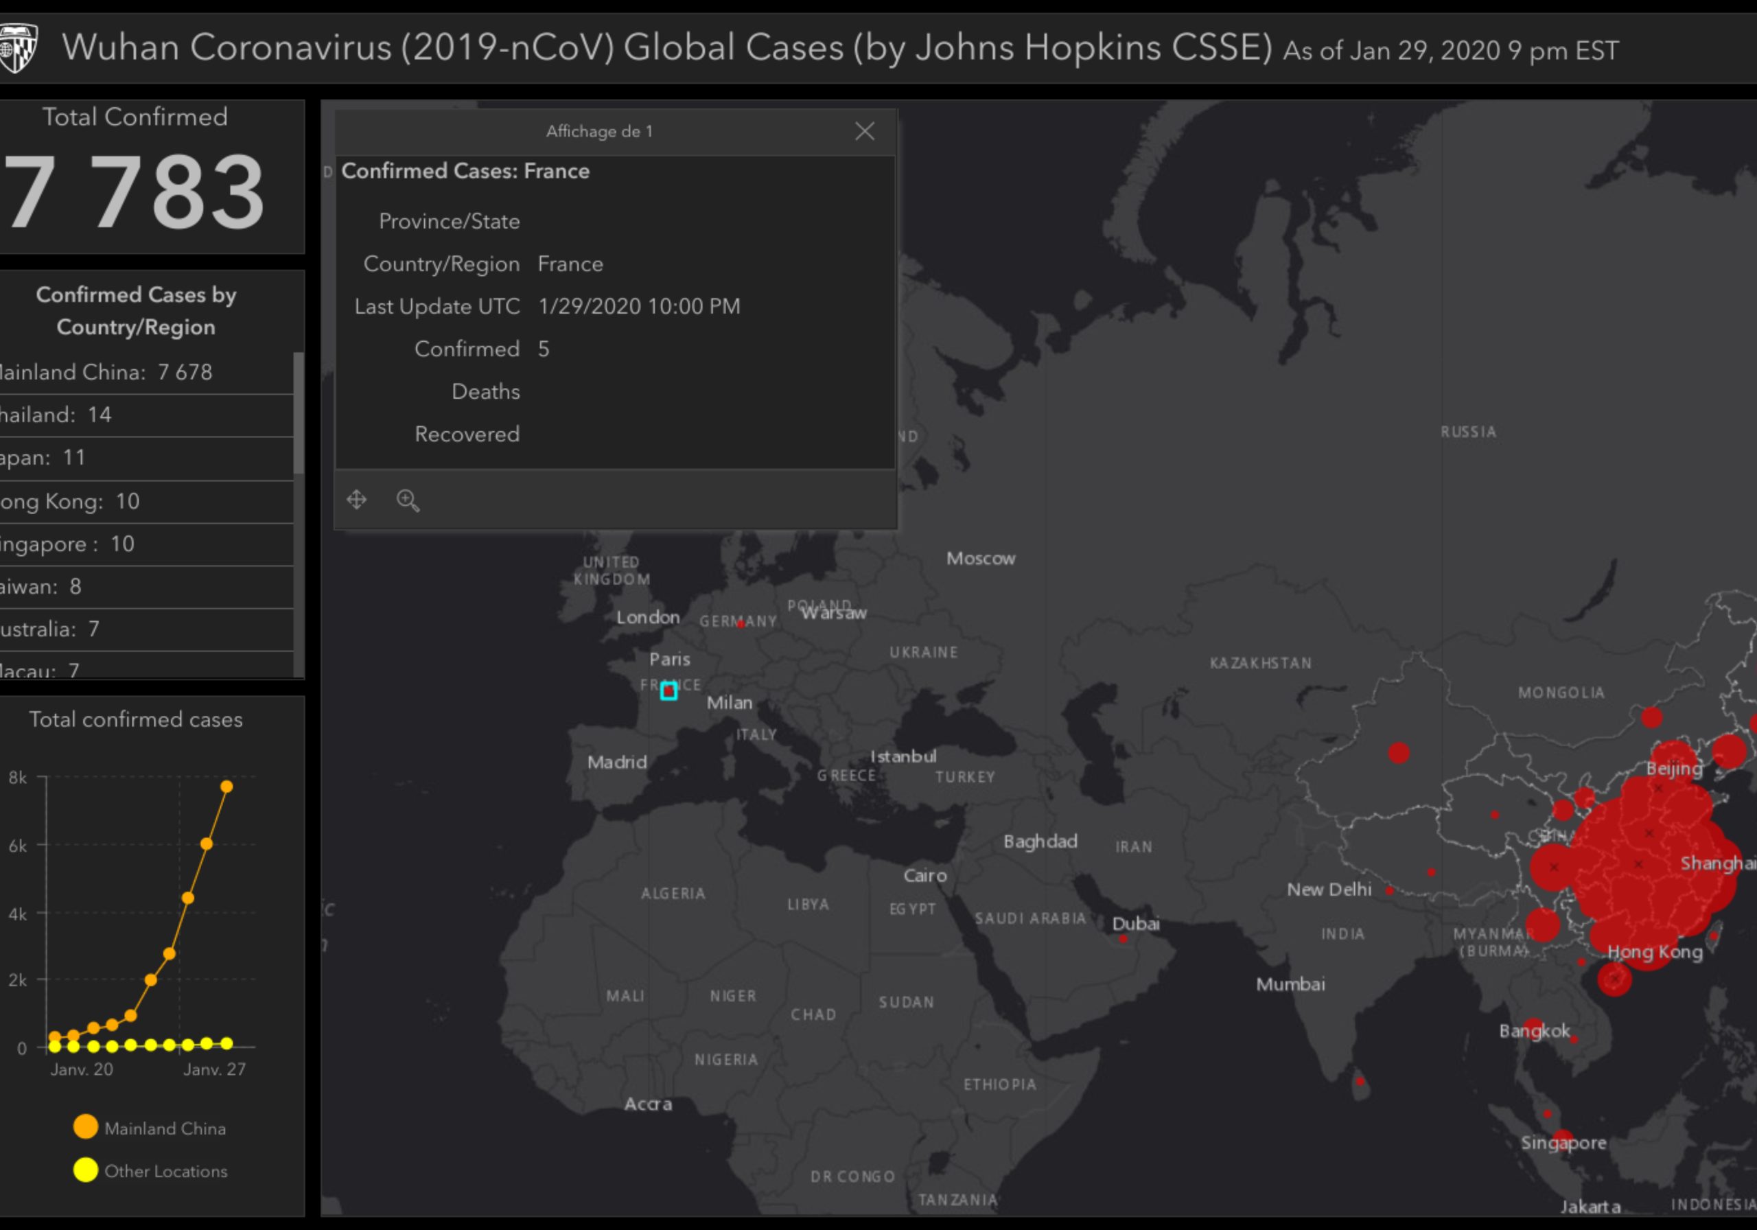
Task: Click the topmost orange data point on chart
Action: (x=226, y=787)
